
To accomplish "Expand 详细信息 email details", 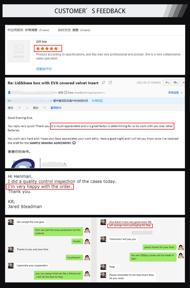I will (175, 93).
